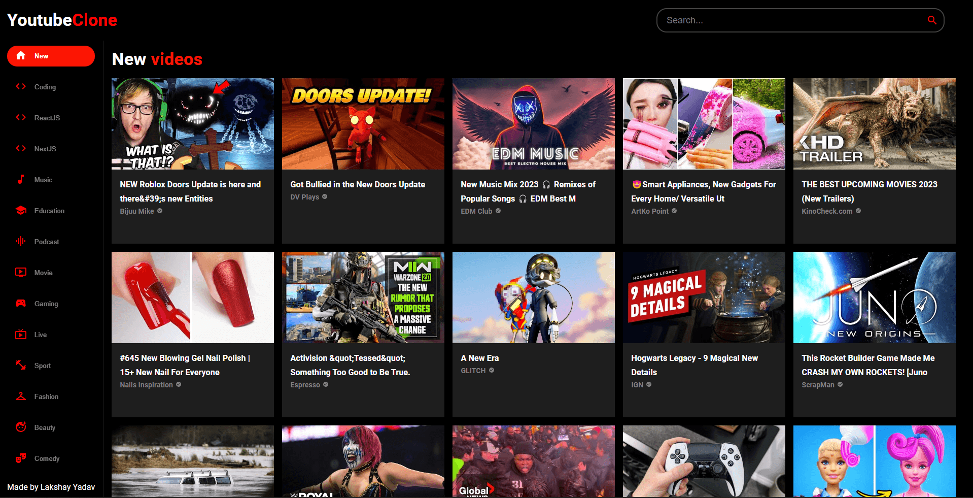Click the Comedy masks icon
This screenshot has height=498, width=973.
pos(21,458)
